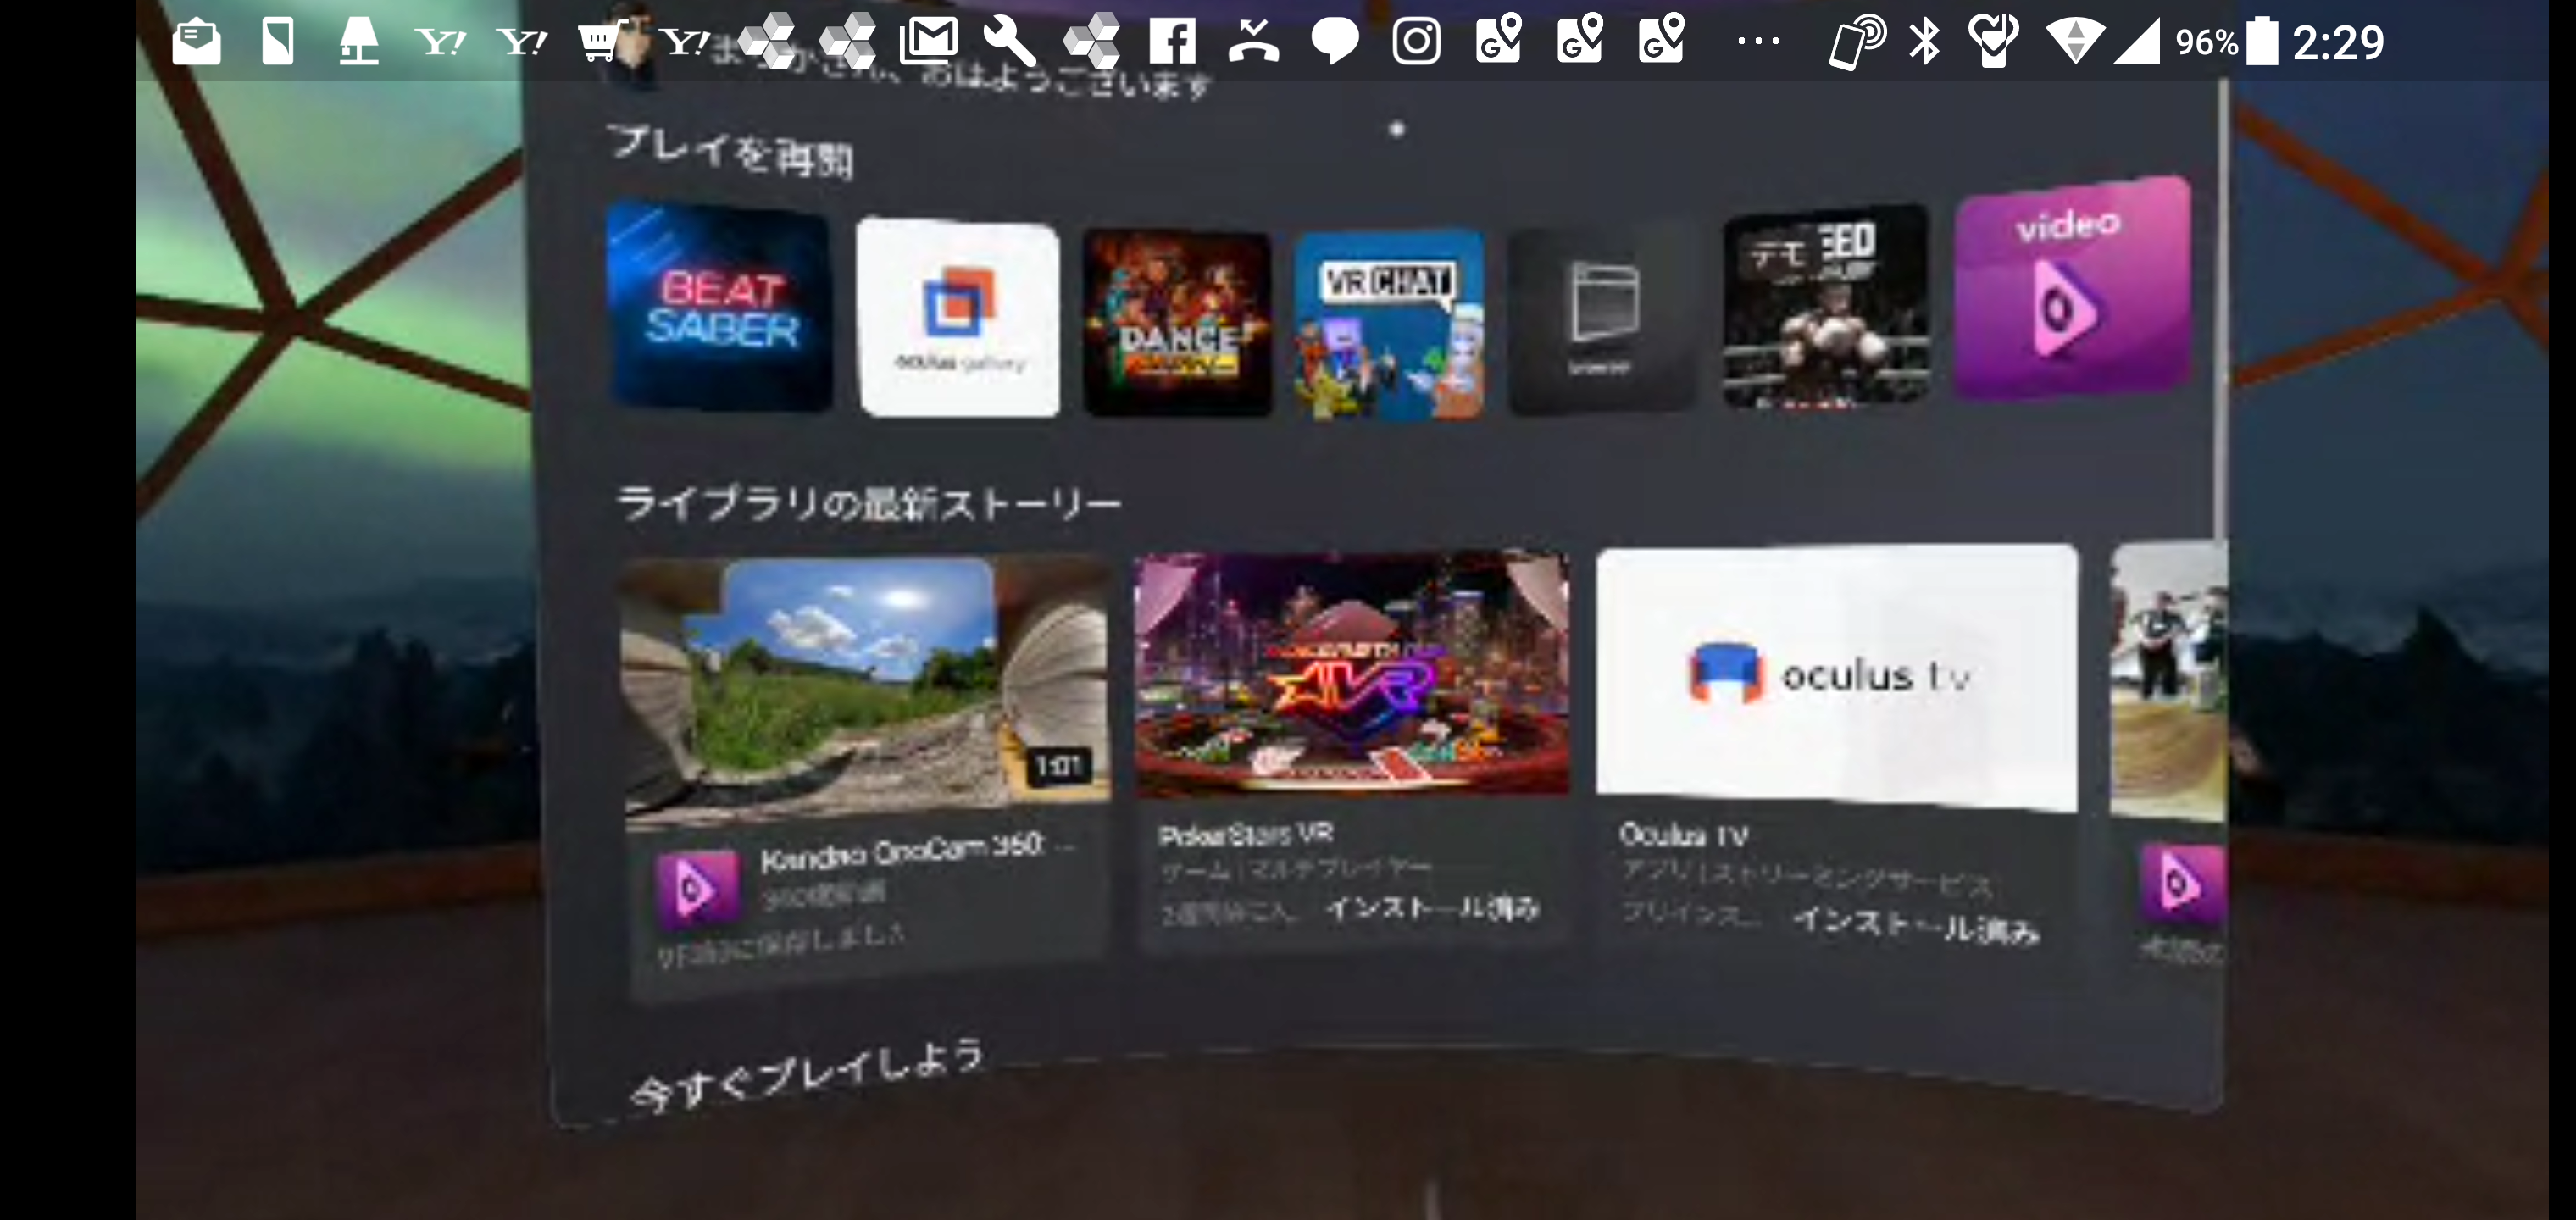Tap the Facebook notification icon in status bar

1172,42
